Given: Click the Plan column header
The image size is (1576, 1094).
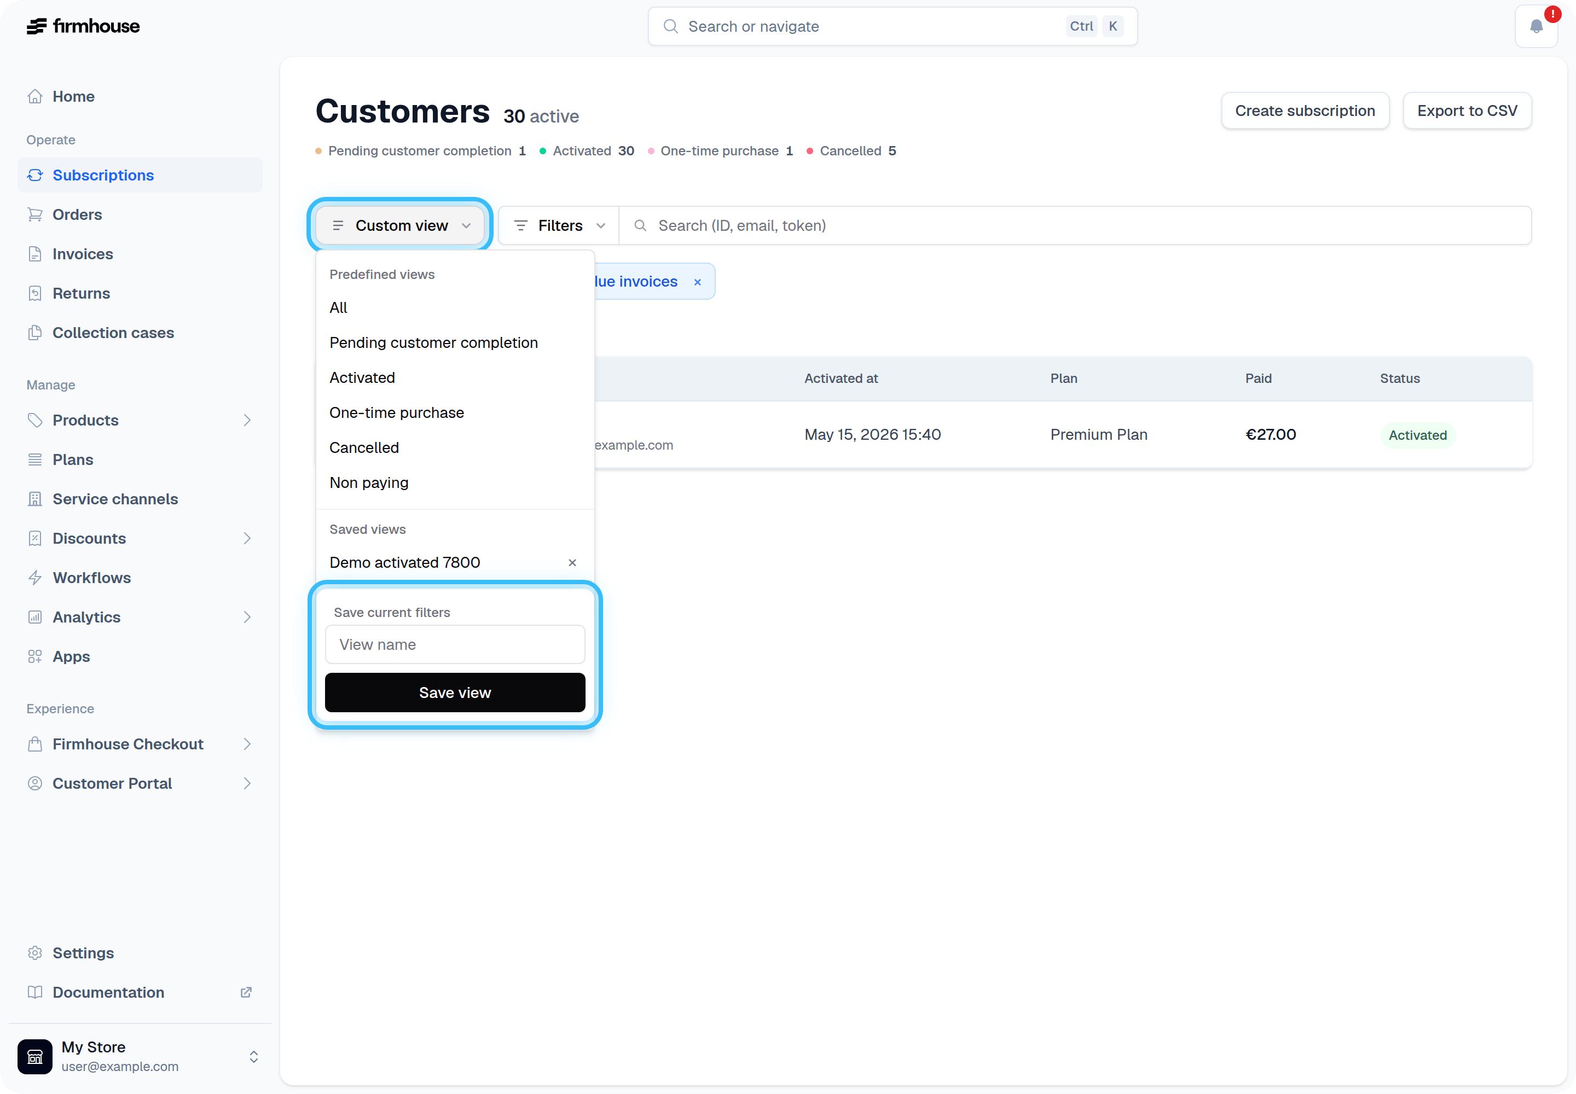Looking at the screenshot, I should (x=1064, y=379).
